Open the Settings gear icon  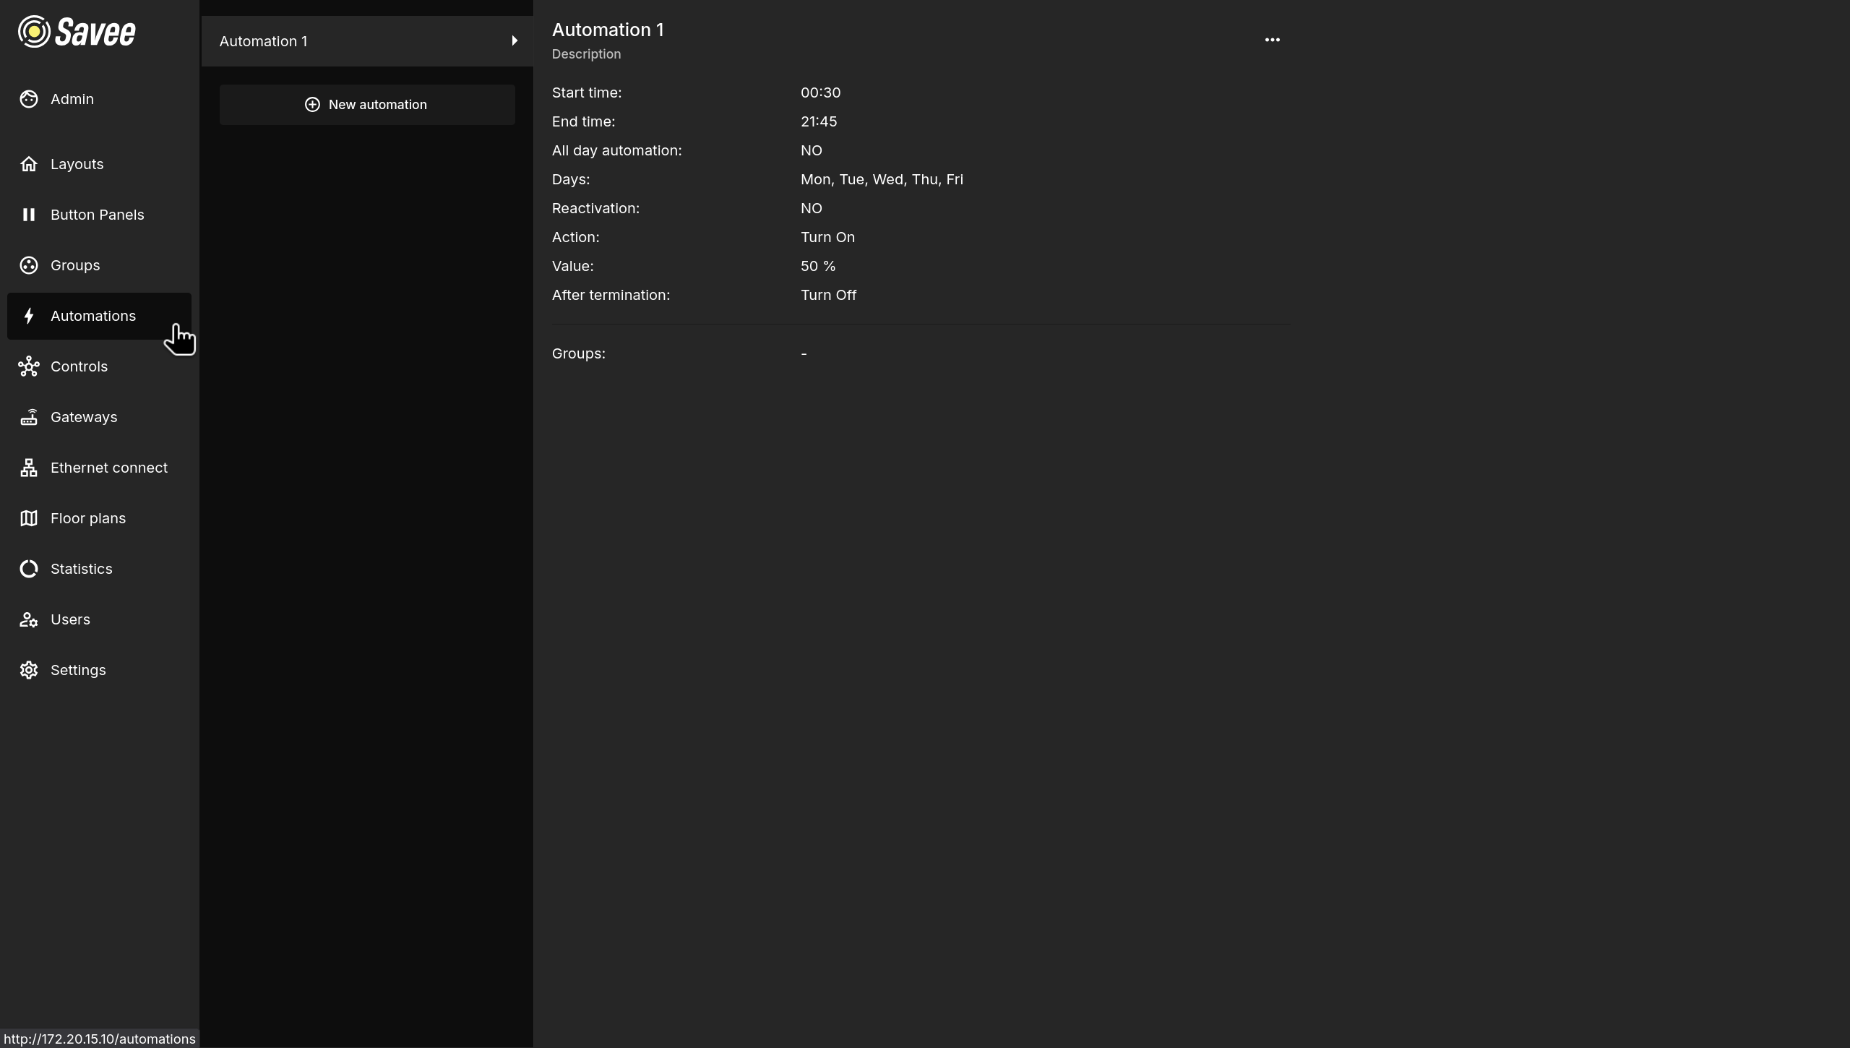coord(28,669)
